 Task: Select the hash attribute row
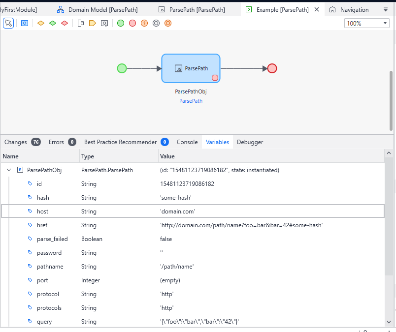[x=193, y=198]
